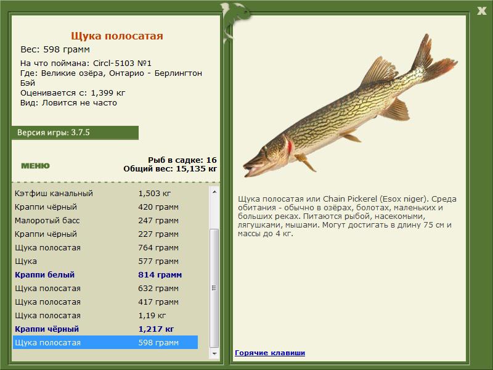
Task: Click Оценивается с: 1,399 кг text
Action: 73,93
